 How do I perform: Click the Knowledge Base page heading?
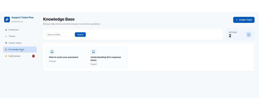59,19
